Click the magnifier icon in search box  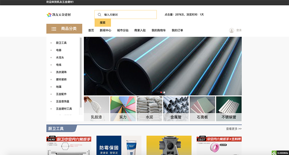click(100, 15)
